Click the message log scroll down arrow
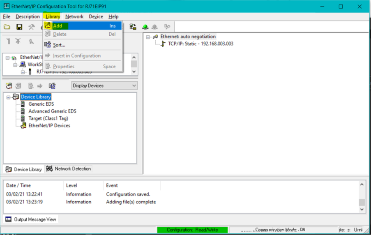The width and height of the screenshot is (371, 235). click(x=362, y=209)
